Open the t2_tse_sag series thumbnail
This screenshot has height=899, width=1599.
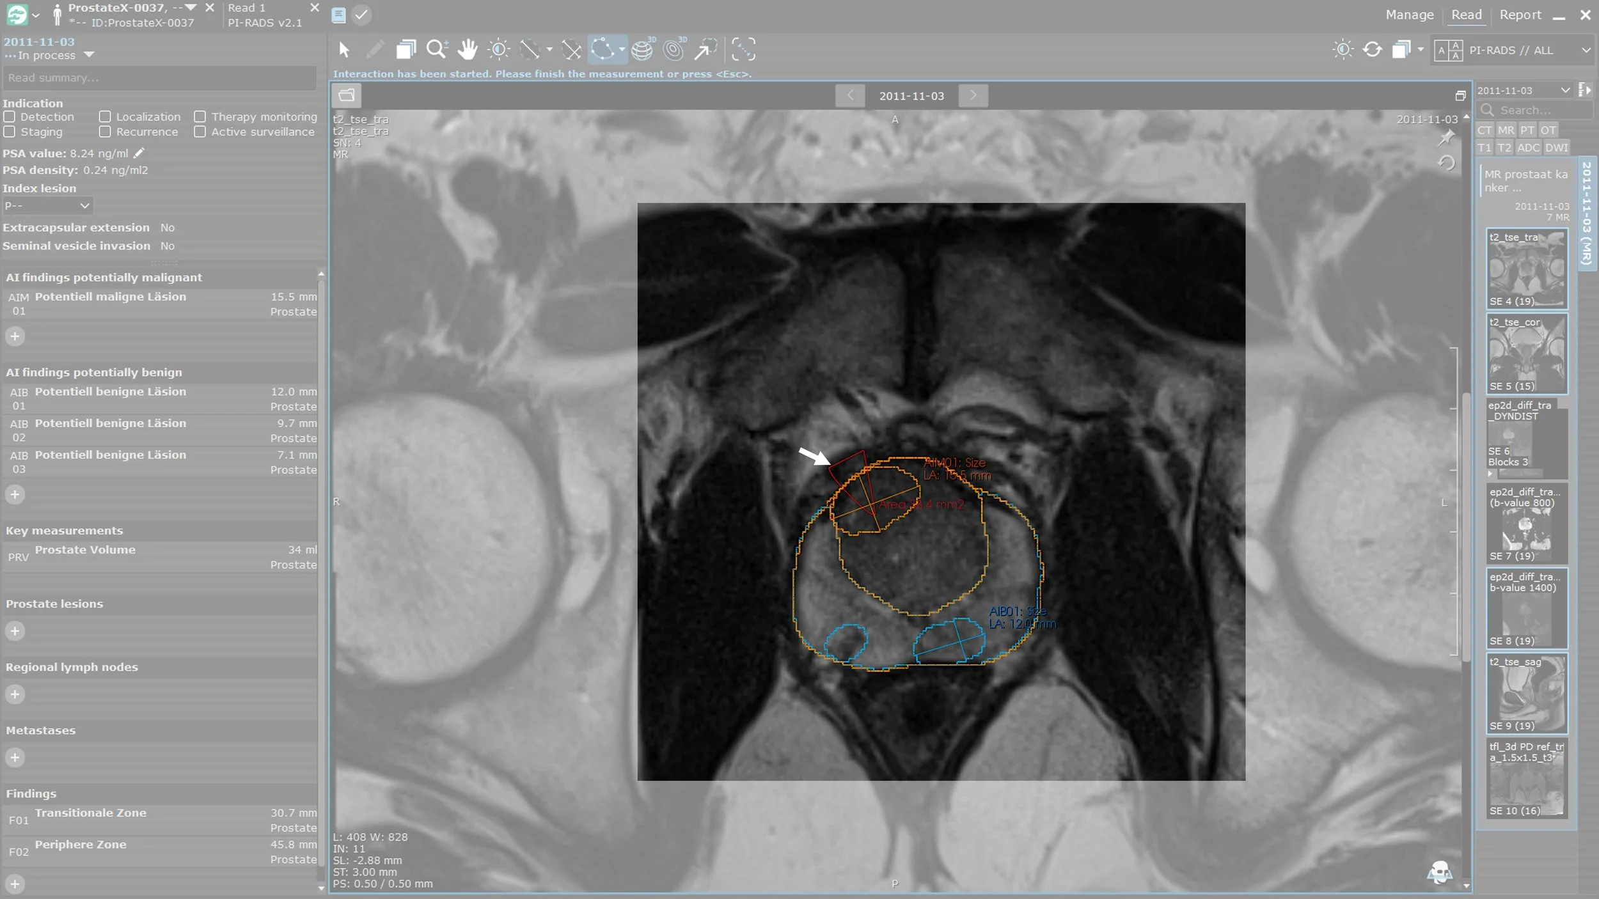click(x=1527, y=694)
